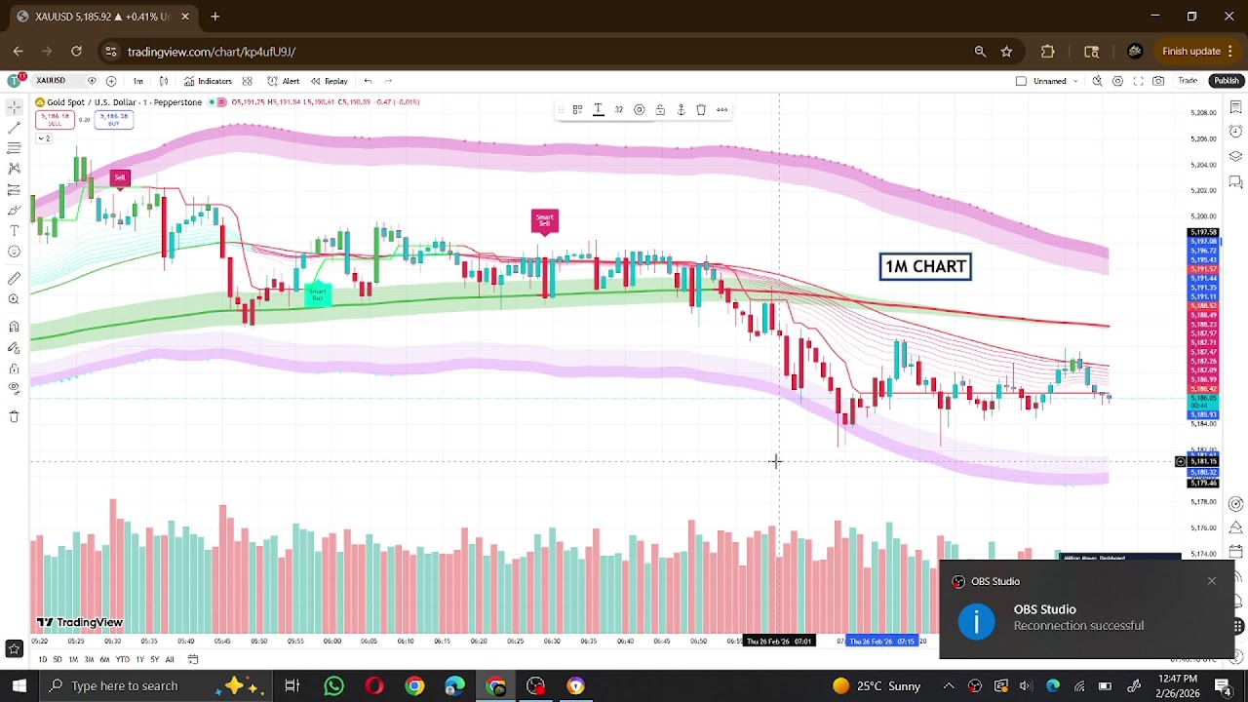This screenshot has height=702, width=1248.
Task: Select the zoom in tool
Action: click(14, 299)
